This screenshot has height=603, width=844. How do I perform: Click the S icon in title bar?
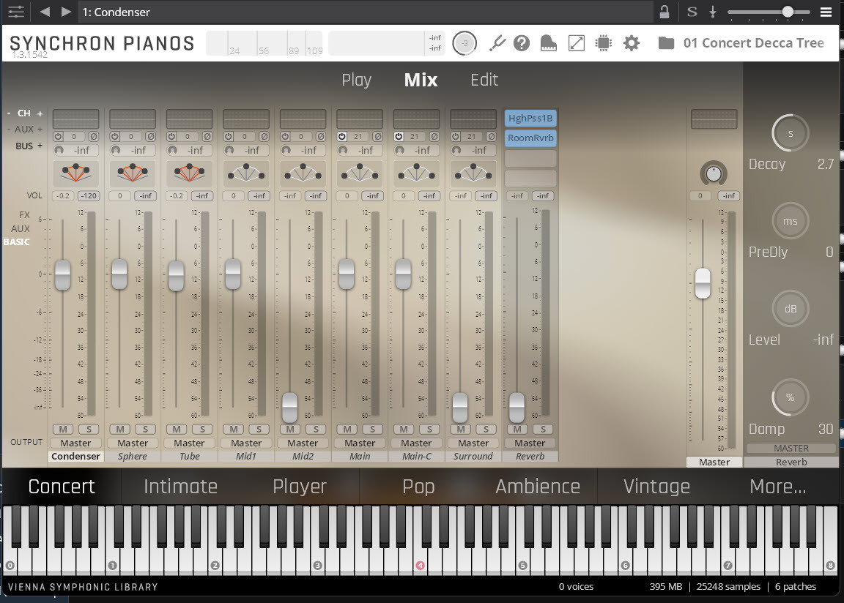pos(692,12)
